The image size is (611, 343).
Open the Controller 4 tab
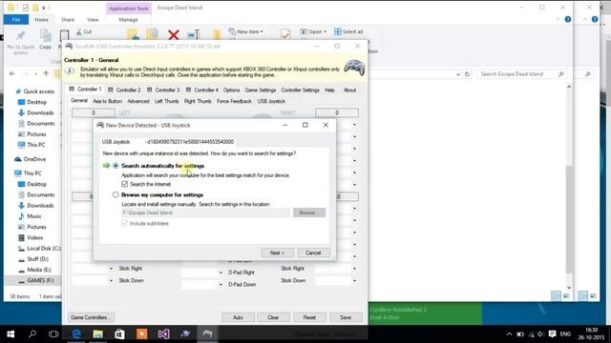coord(202,90)
